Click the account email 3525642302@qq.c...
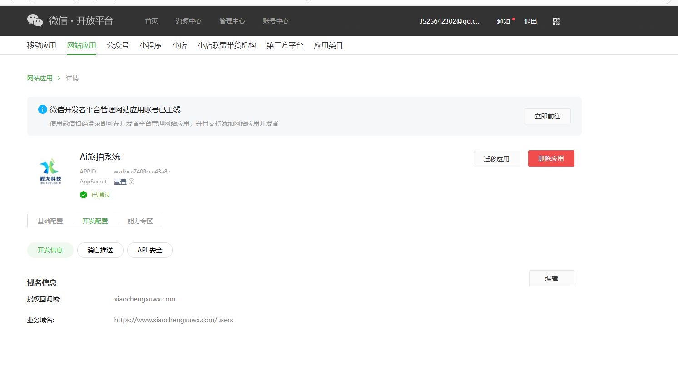Screen dimensions: 678x365 coord(450,21)
